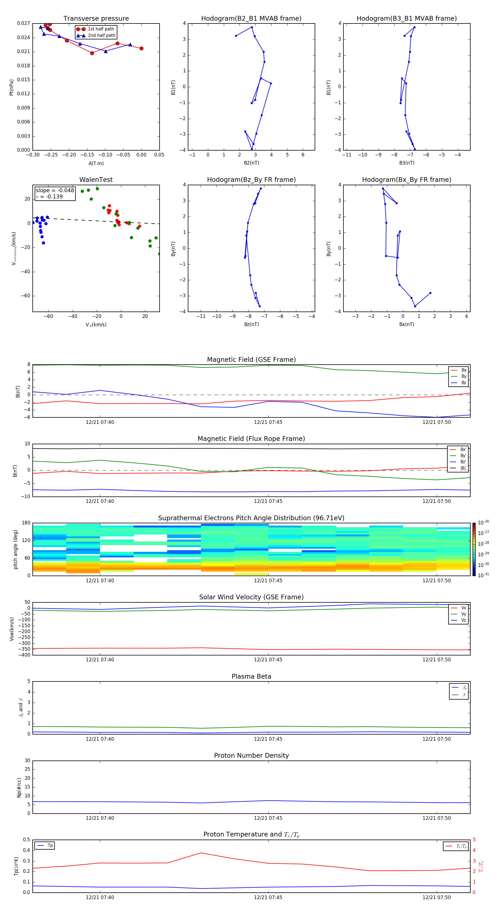
Task: Select "Bz'" in Flux Rope legend
Action: tap(458, 462)
